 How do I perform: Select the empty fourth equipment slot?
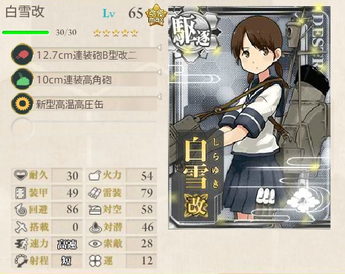(84, 128)
